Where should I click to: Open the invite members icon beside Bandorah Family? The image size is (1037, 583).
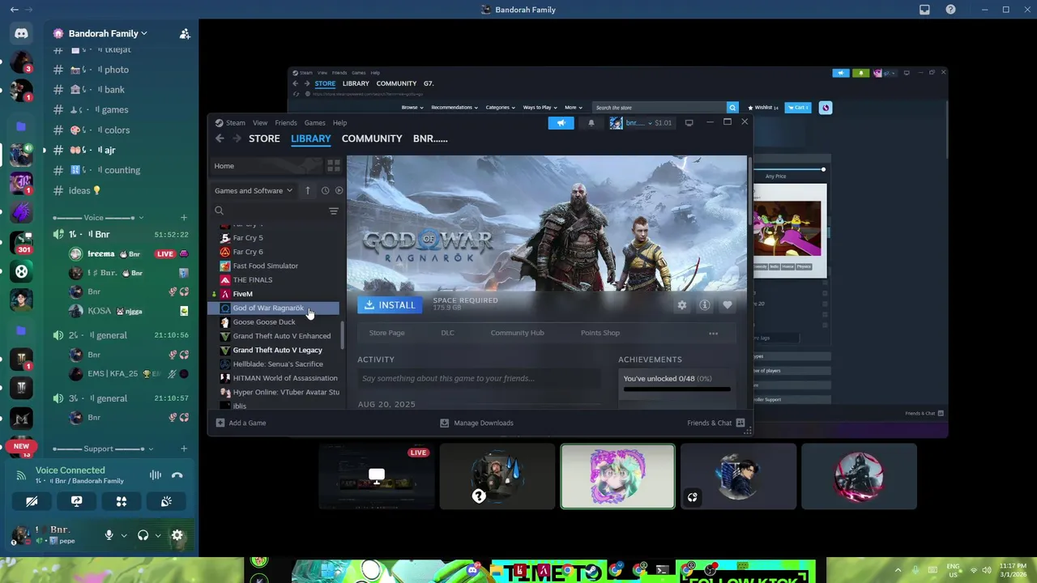tap(185, 33)
